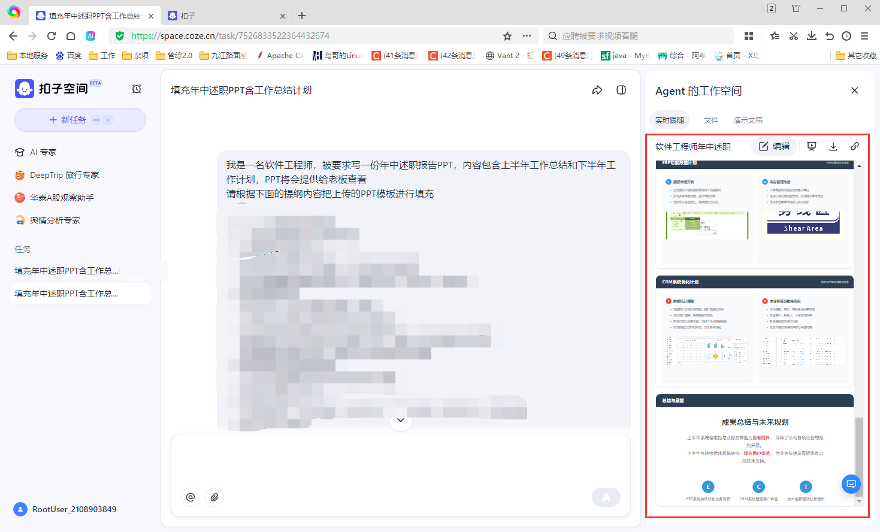The width and height of the screenshot is (880, 532).
Task: Switch to 实时跟随 tab
Action: pyautogui.click(x=670, y=120)
